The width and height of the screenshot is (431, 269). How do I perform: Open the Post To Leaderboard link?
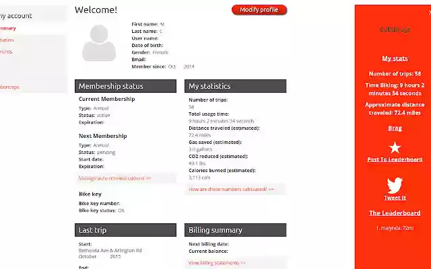click(x=395, y=159)
